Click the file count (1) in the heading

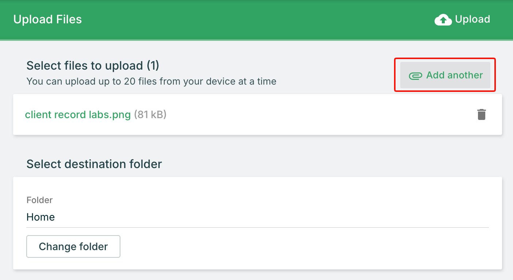pos(153,66)
